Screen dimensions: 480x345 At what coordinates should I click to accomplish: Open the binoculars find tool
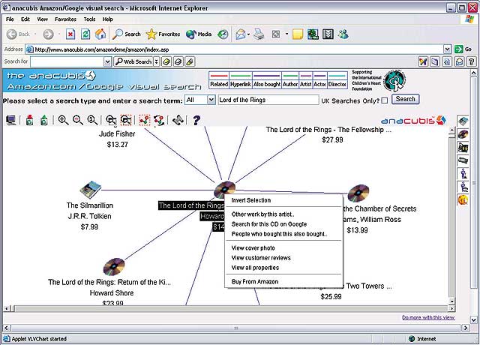tap(178, 120)
